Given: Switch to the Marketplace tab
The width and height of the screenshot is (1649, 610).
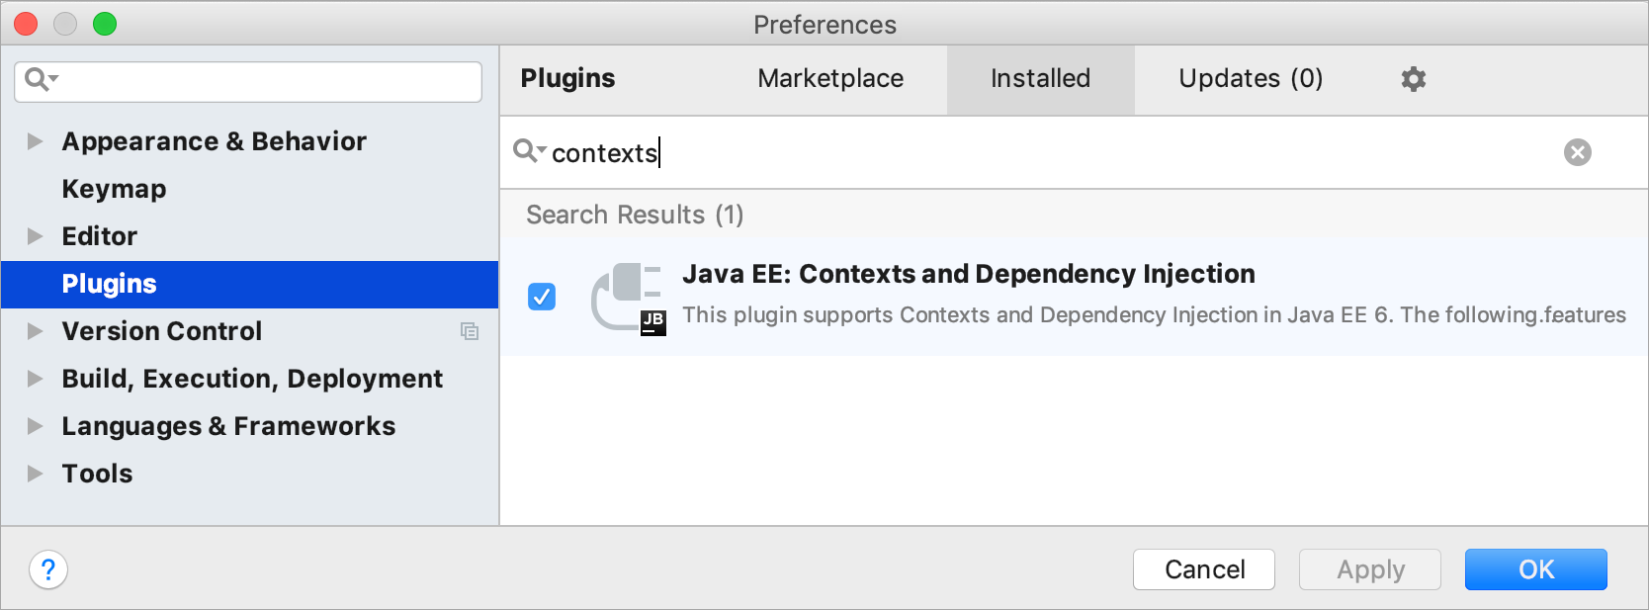Looking at the screenshot, I should point(829,79).
